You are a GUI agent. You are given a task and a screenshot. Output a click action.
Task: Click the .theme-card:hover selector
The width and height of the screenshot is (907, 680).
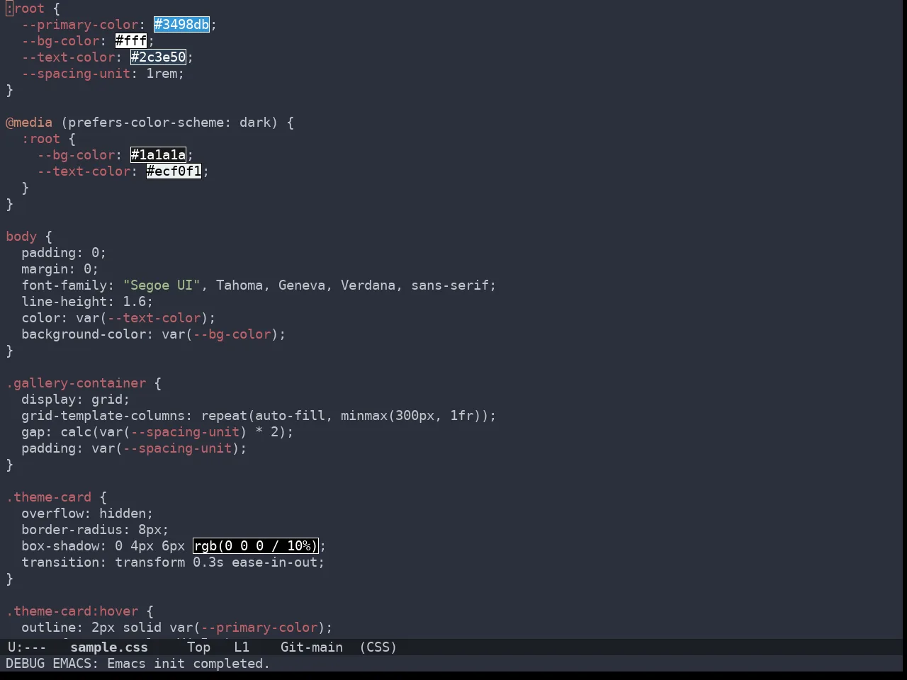(x=72, y=611)
